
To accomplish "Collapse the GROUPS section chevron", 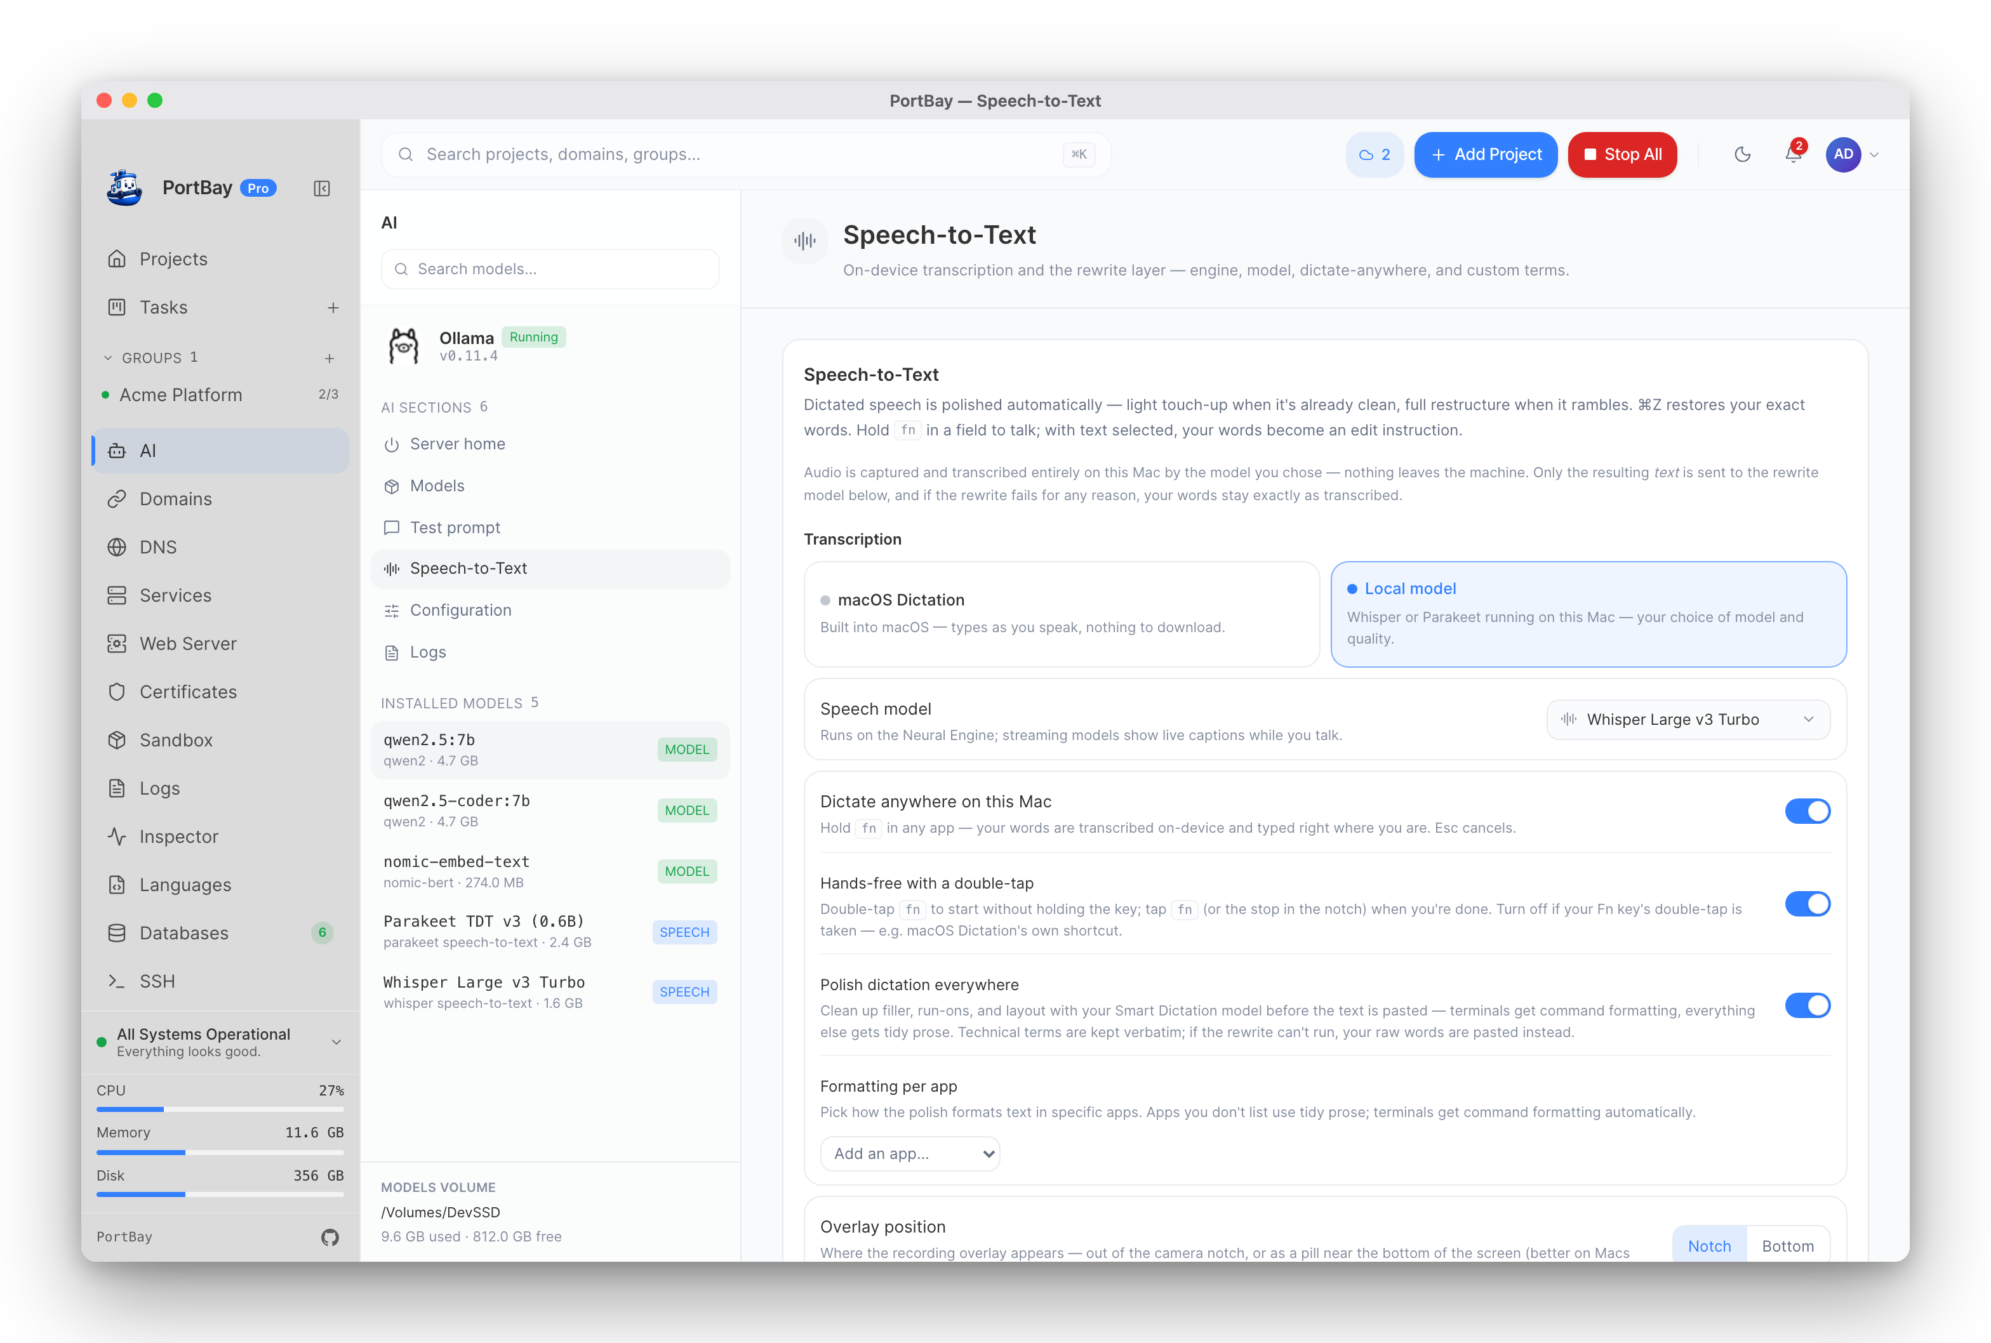I will click(108, 358).
